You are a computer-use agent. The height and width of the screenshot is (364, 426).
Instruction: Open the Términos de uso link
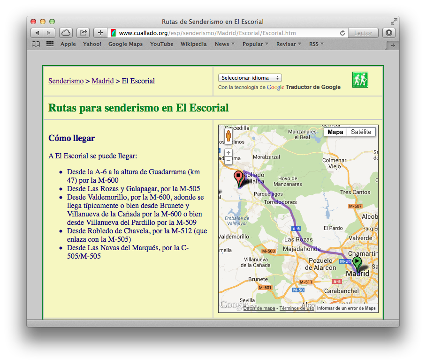tap(297, 308)
